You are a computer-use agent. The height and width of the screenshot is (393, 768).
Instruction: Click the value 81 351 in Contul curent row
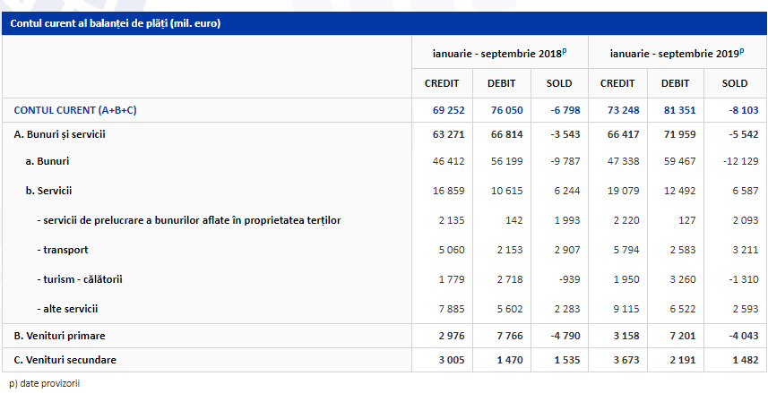680,110
